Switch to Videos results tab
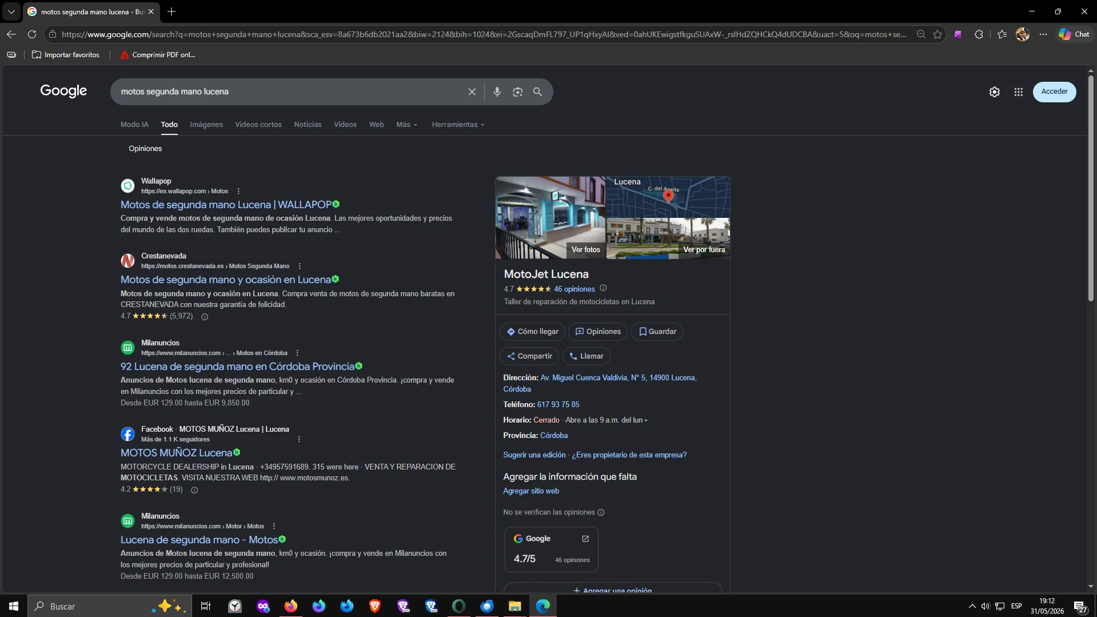Image resolution: width=1097 pixels, height=617 pixels. click(345, 125)
